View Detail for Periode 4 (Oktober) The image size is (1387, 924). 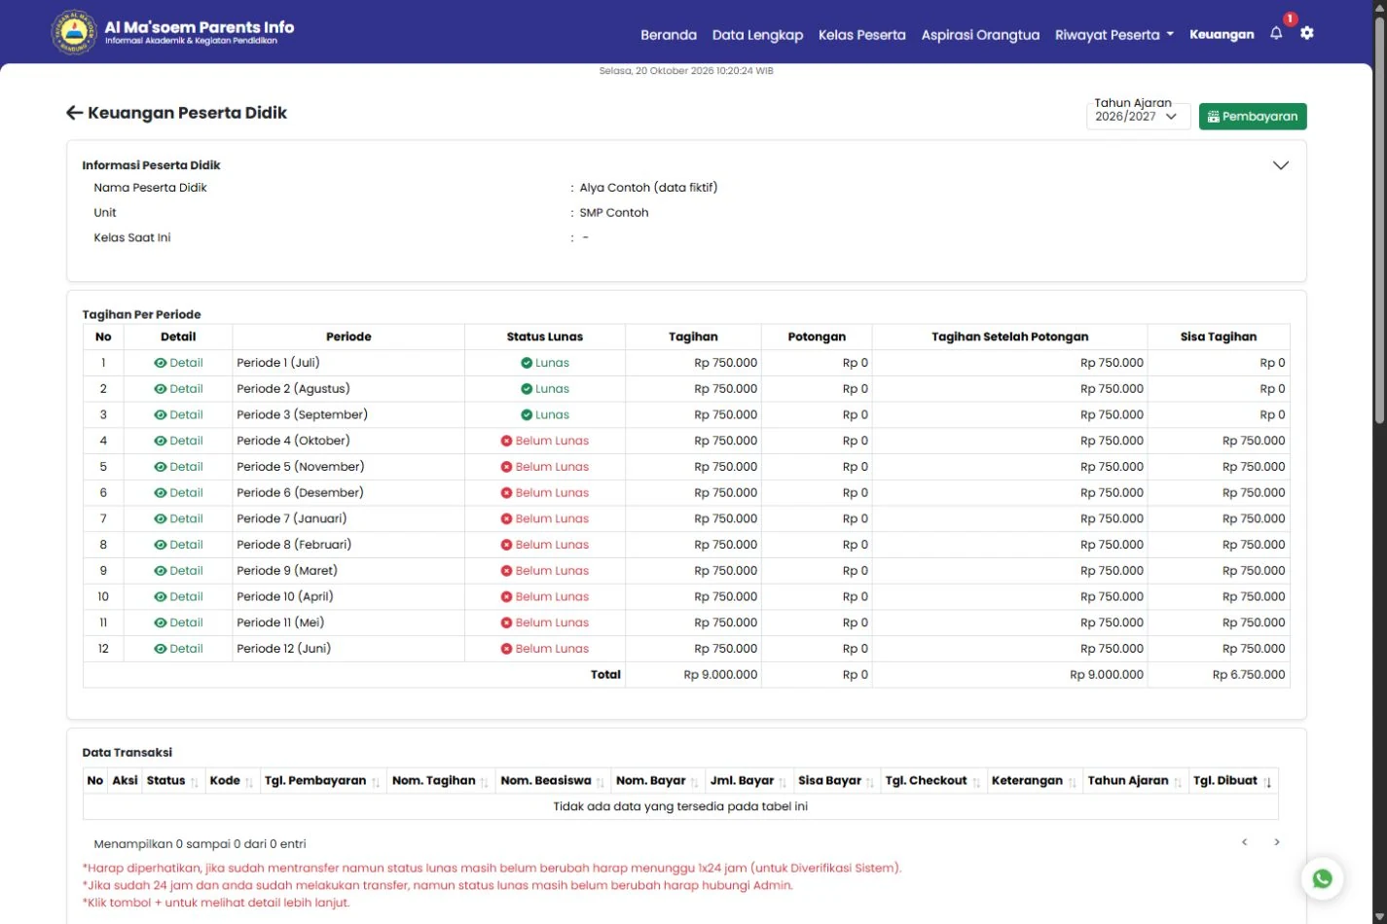[x=178, y=441]
